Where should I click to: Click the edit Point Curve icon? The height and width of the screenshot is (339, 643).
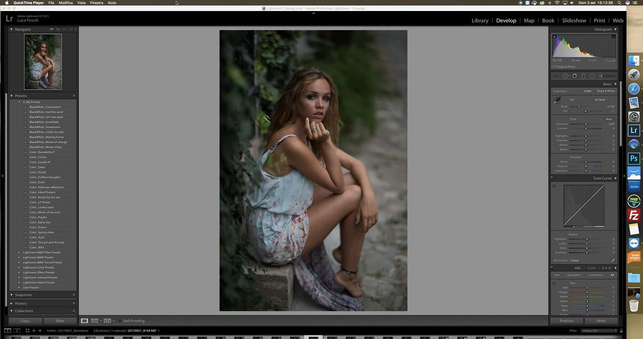click(613, 260)
